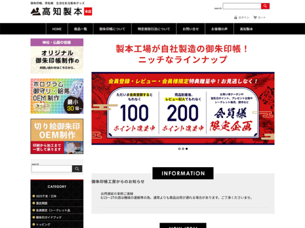The width and height of the screenshot is (305, 228).
Task: Click bullet icon beside 御朱印ガイドブック
Action: (x=34, y=218)
